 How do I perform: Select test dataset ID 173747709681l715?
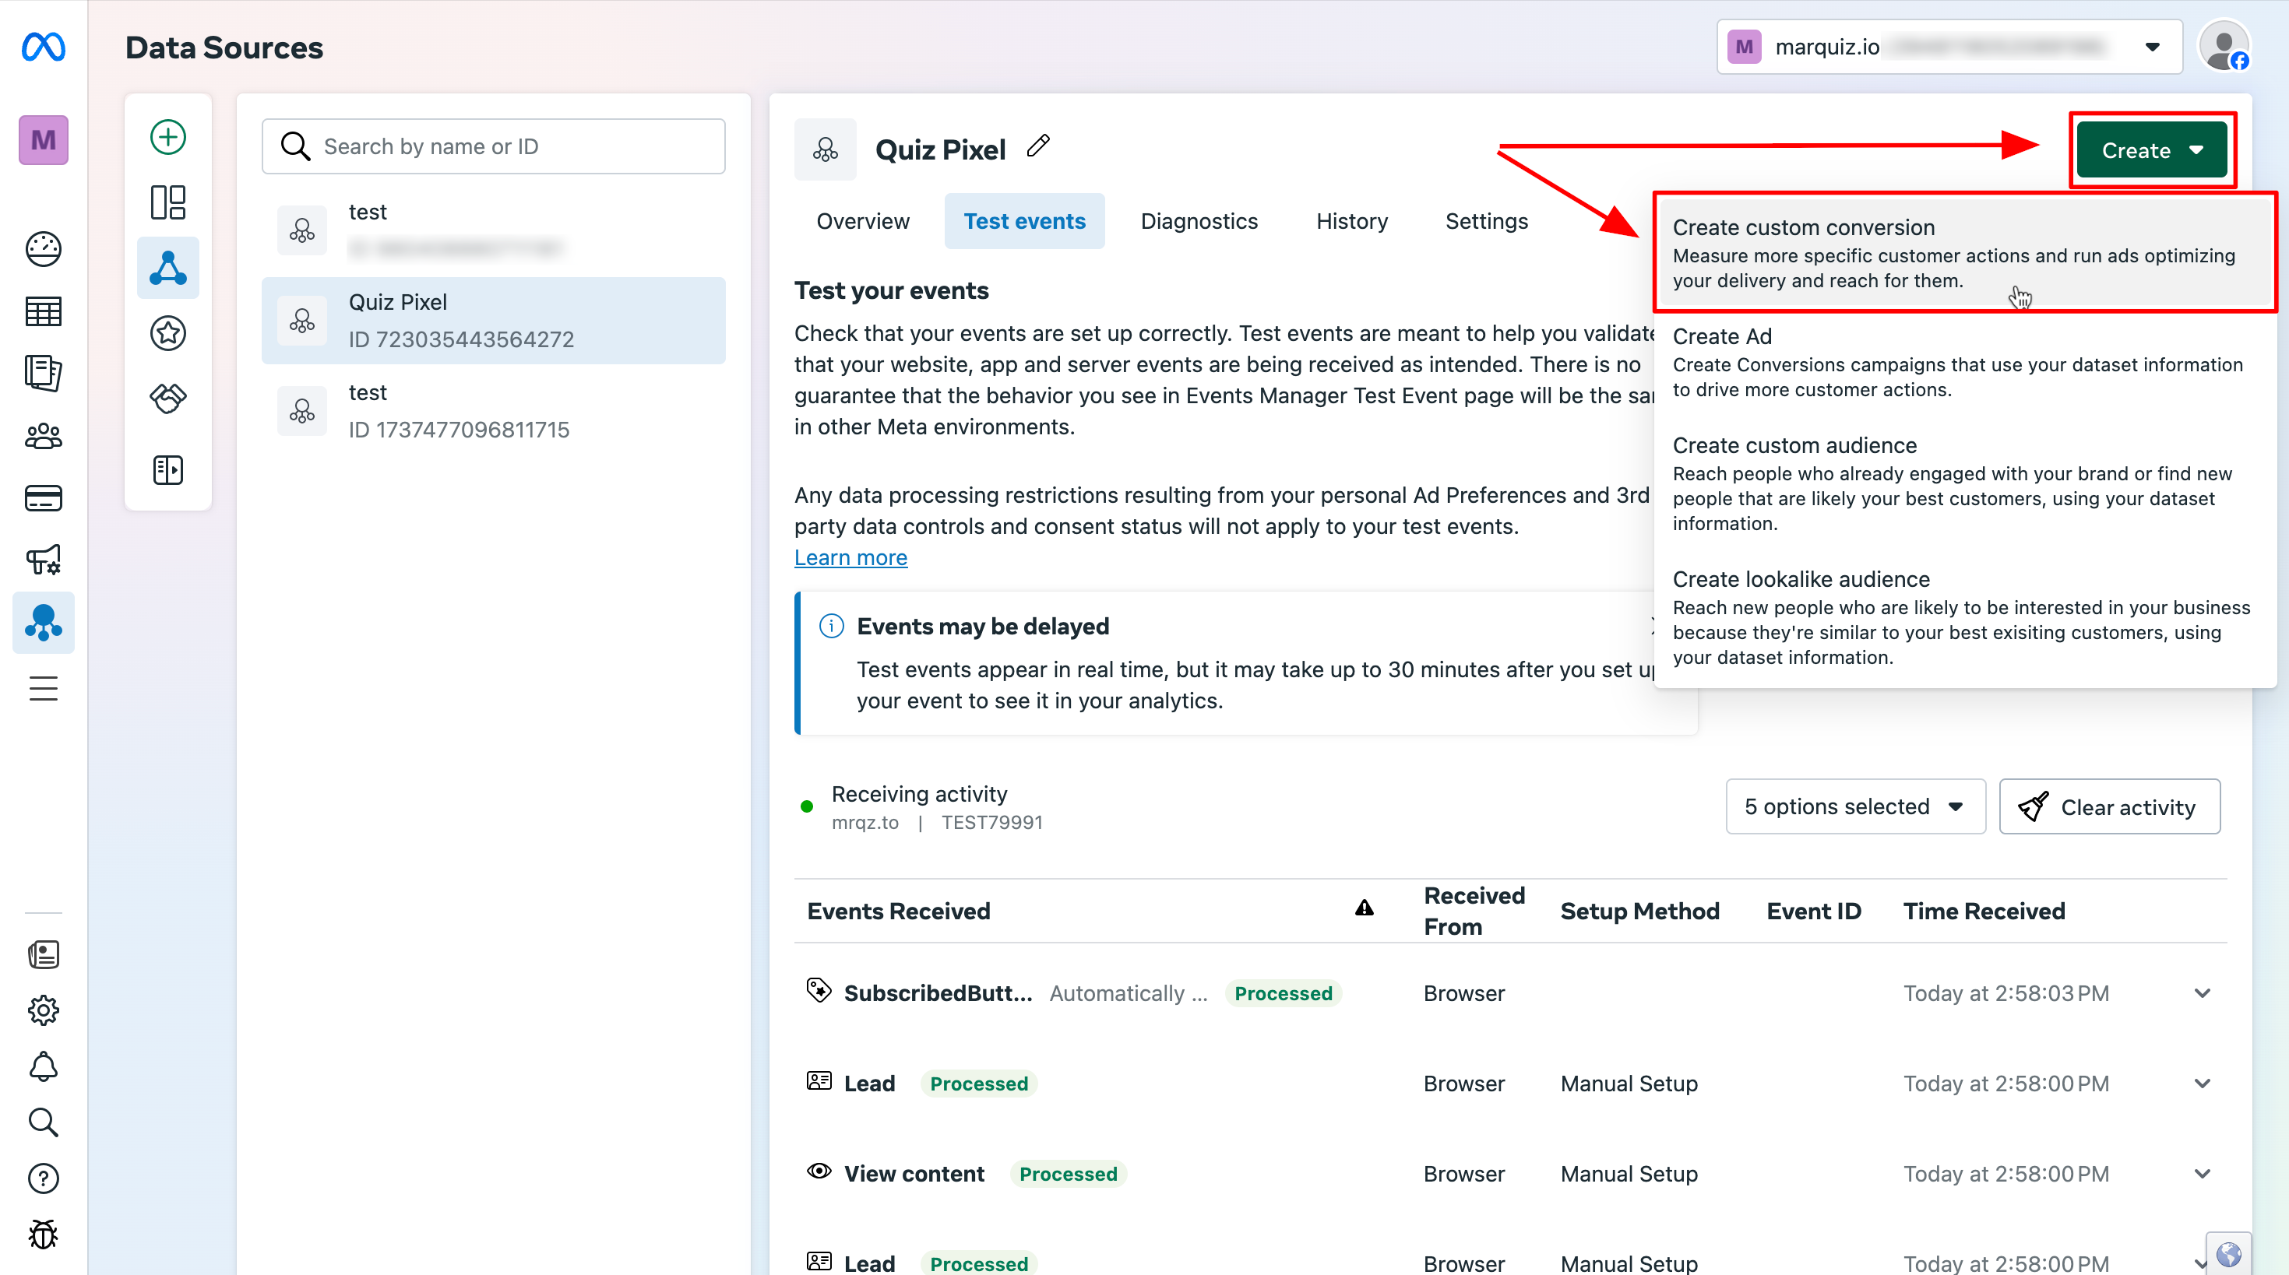[x=493, y=411]
